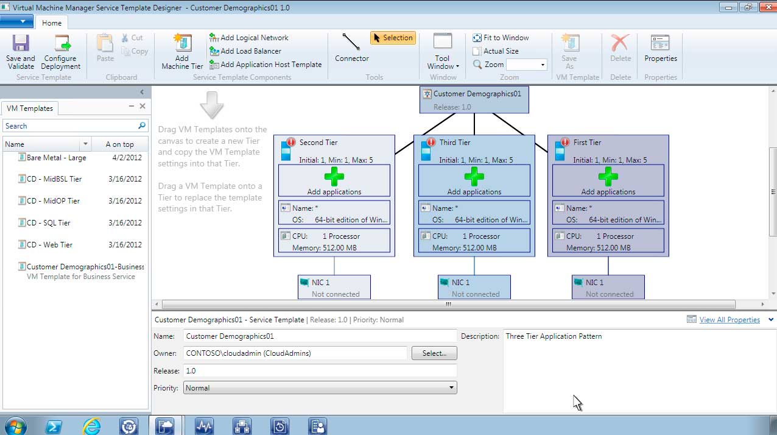
Task: Collapse the left panel with the arrow
Action: [142, 93]
